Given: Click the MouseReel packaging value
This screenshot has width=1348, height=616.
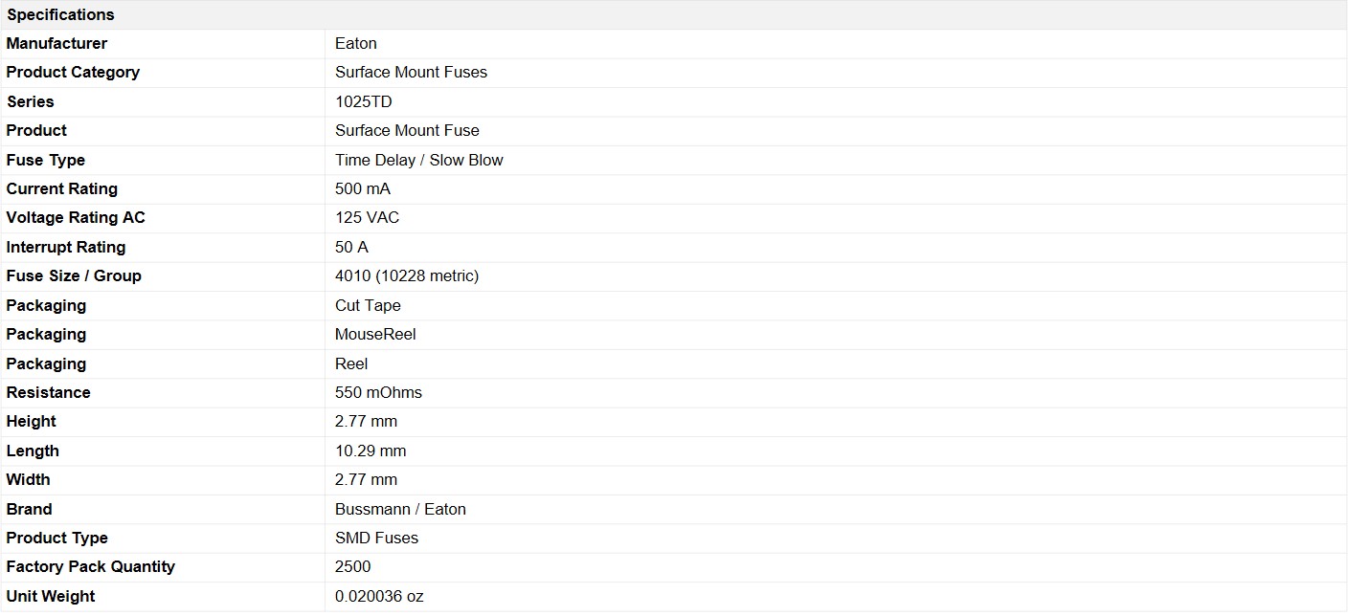Looking at the screenshot, I should coord(375,334).
